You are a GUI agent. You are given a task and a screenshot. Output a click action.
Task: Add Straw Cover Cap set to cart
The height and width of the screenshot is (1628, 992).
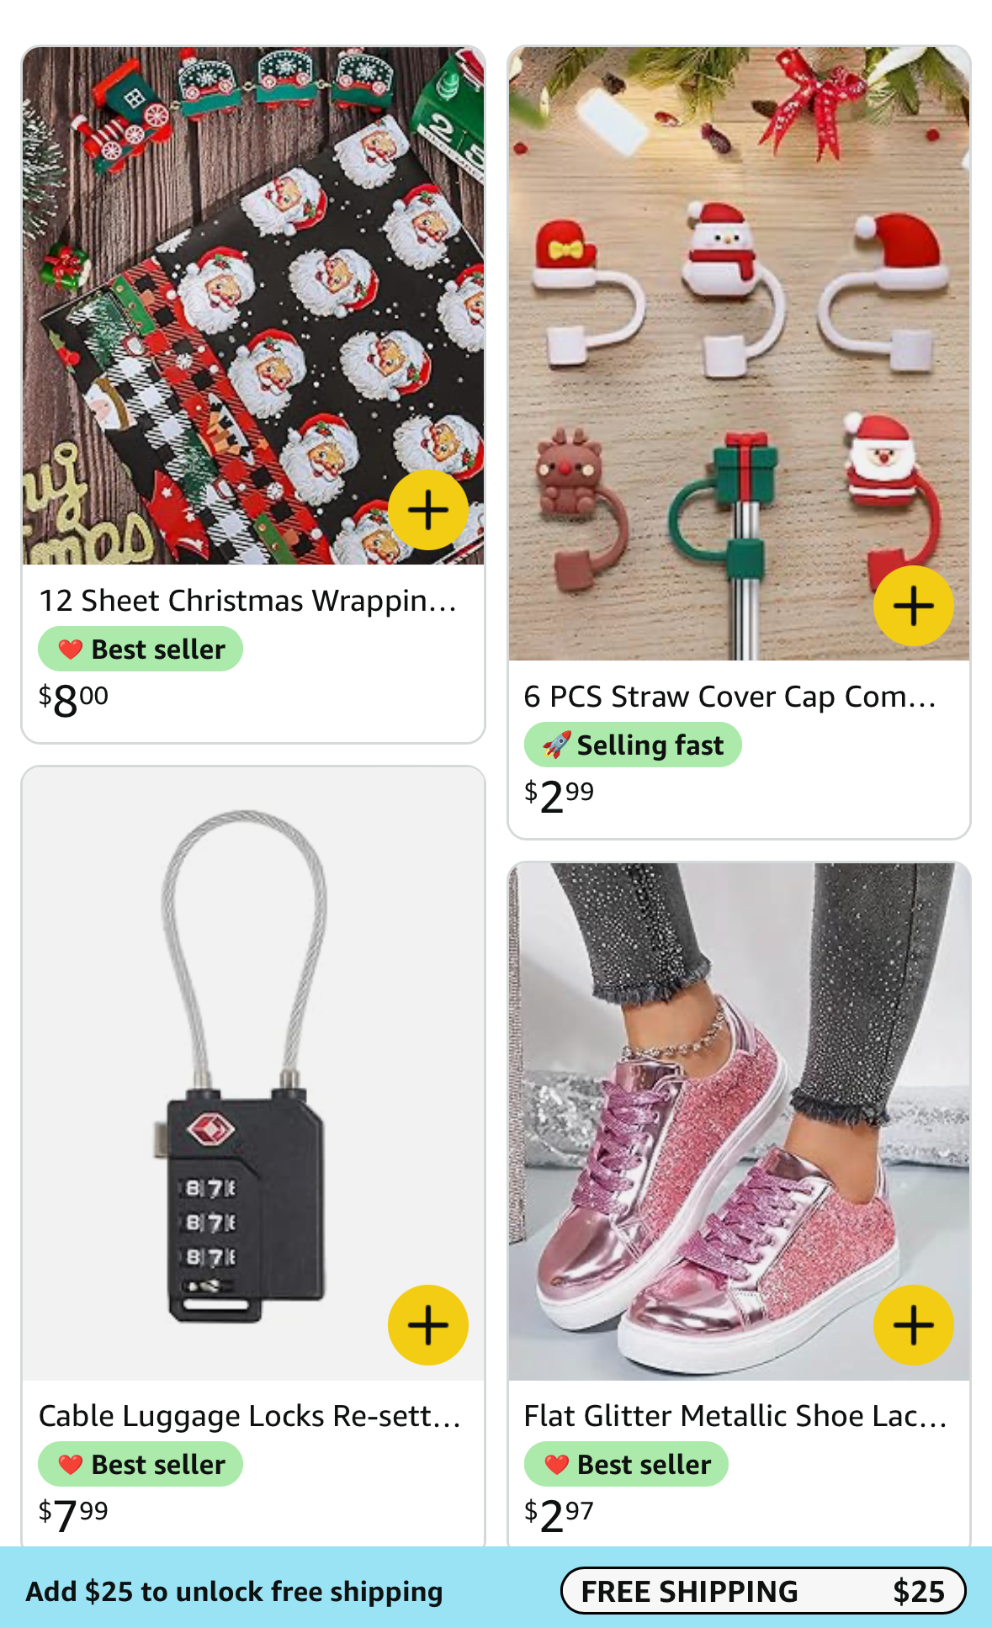(913, 606)
